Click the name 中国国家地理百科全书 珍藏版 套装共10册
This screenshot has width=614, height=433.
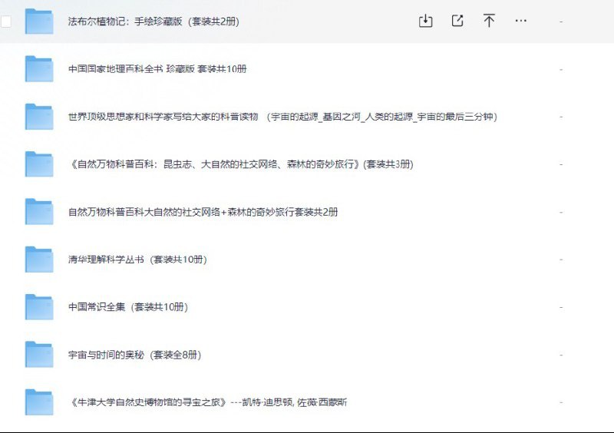(157, 69)
